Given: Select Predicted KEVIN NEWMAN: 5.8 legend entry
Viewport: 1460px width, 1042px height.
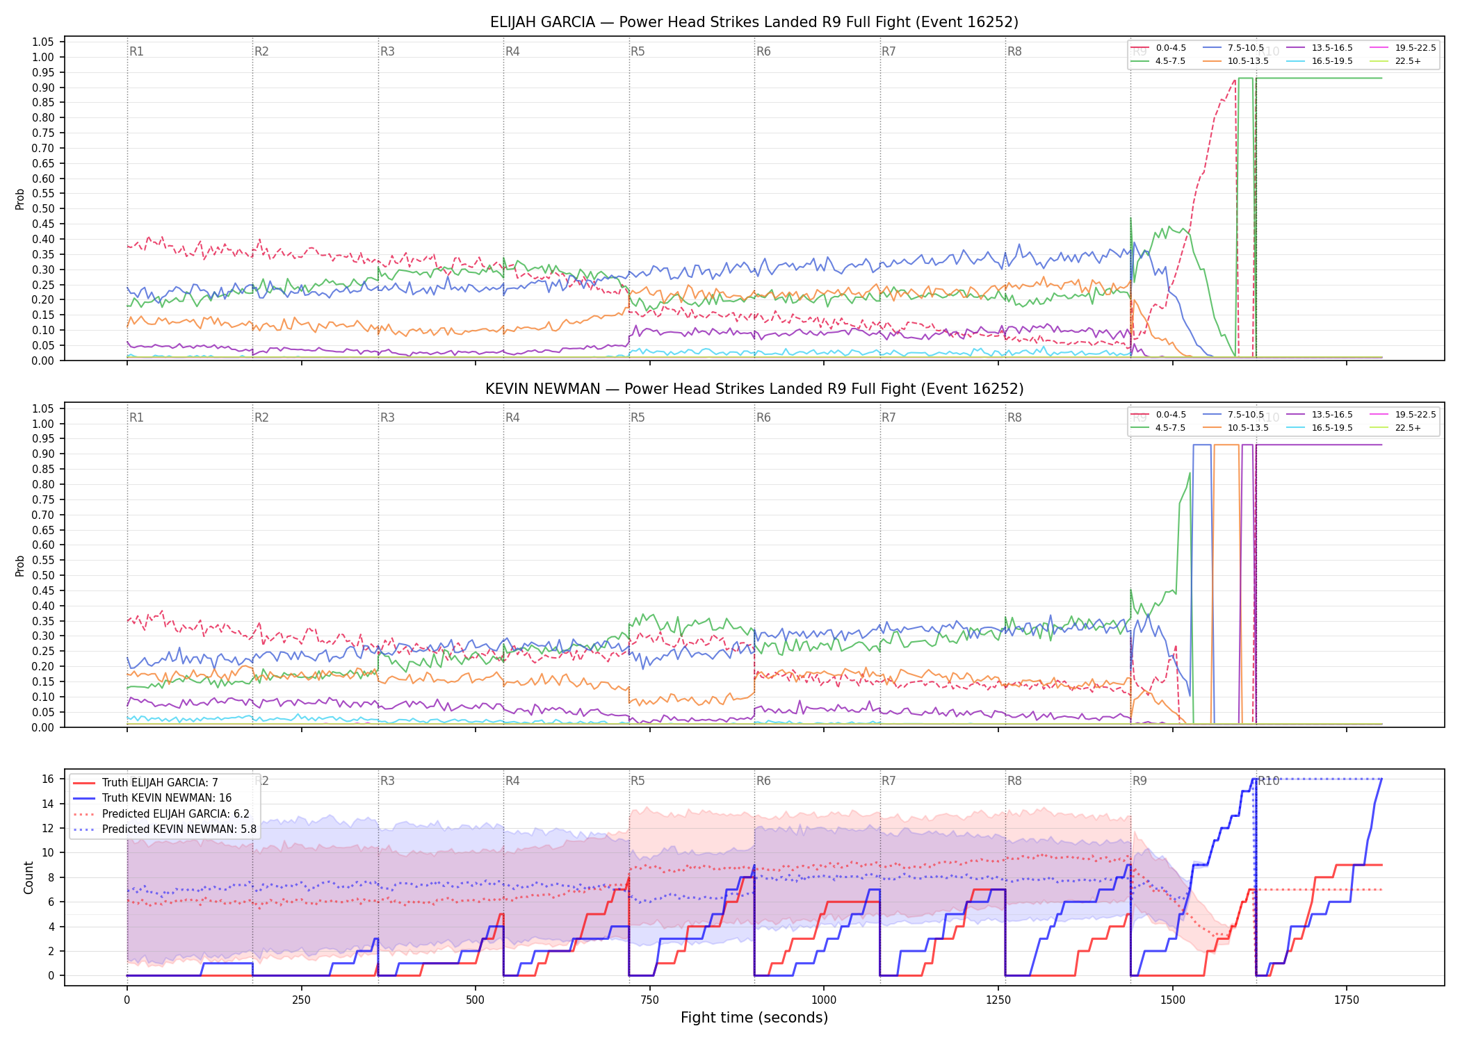Looking at the screenshot, I should click(x=165, y=829).
